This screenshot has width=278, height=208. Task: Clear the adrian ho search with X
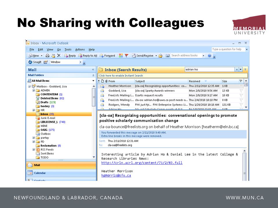click(237, 70)
